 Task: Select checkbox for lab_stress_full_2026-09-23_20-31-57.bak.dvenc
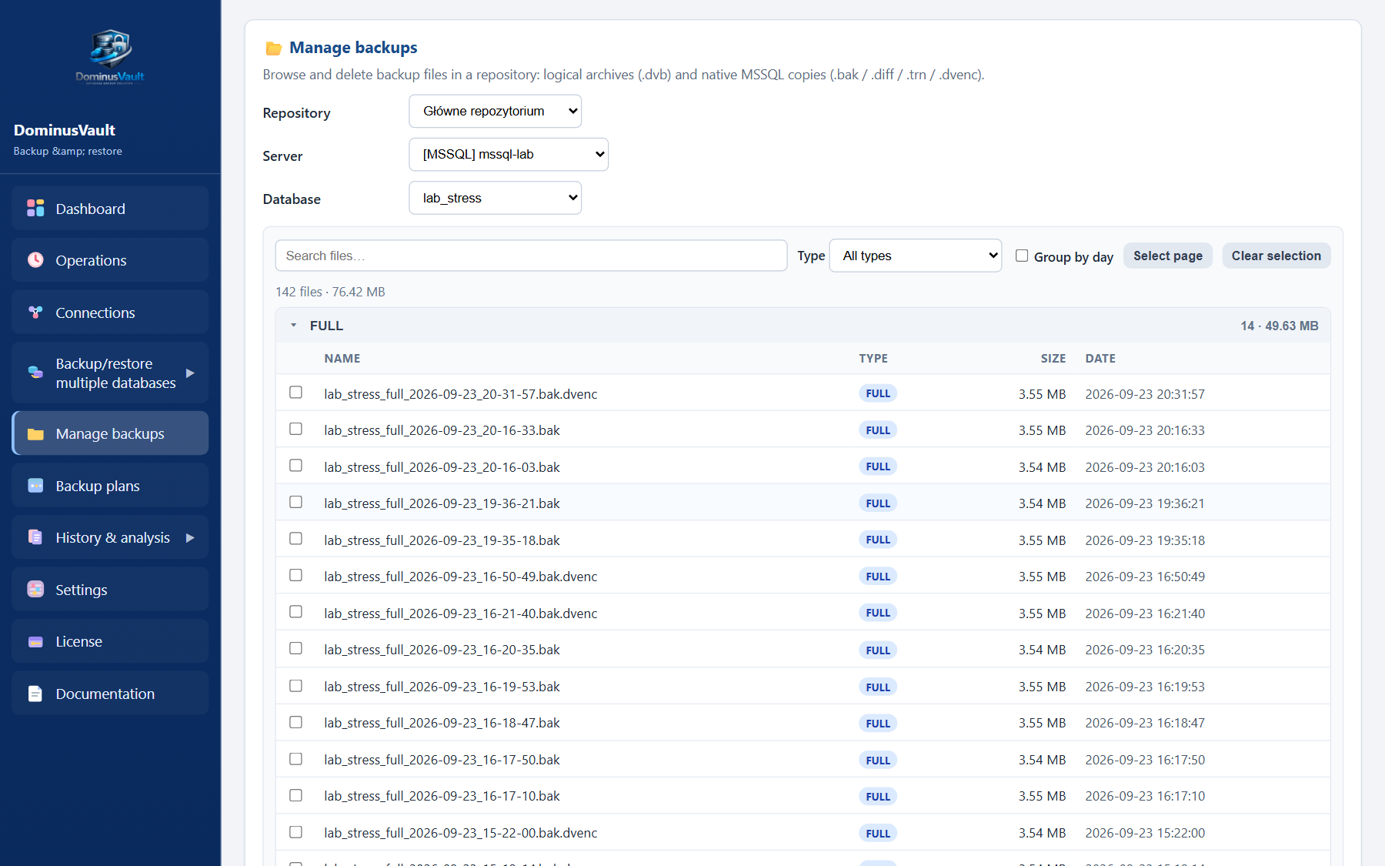pyautogui.click(x=295, y=393)
